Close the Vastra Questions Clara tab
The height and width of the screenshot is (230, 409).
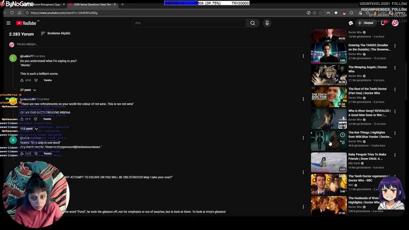coord(115,4)
